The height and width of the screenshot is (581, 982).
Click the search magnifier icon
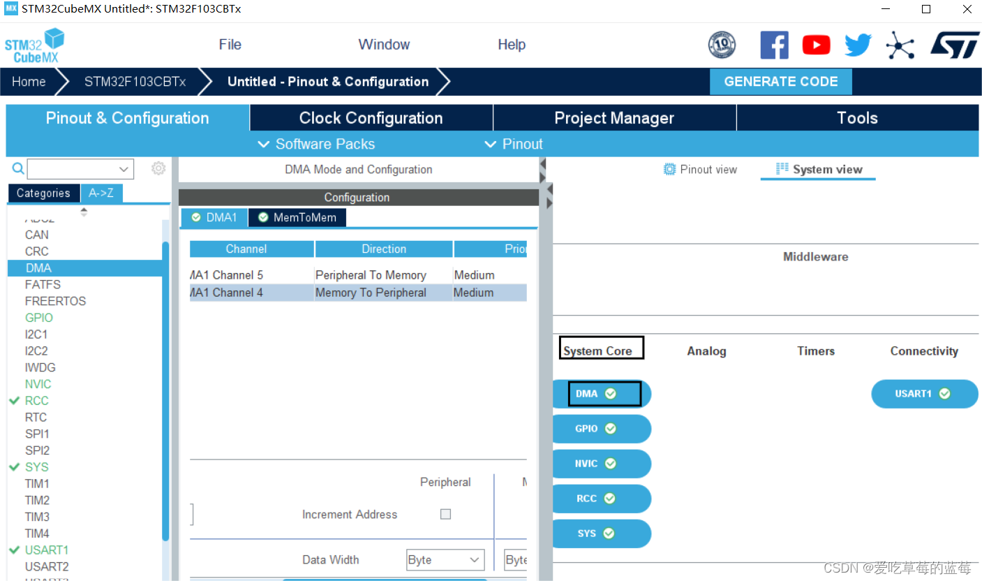pos(18,168)
